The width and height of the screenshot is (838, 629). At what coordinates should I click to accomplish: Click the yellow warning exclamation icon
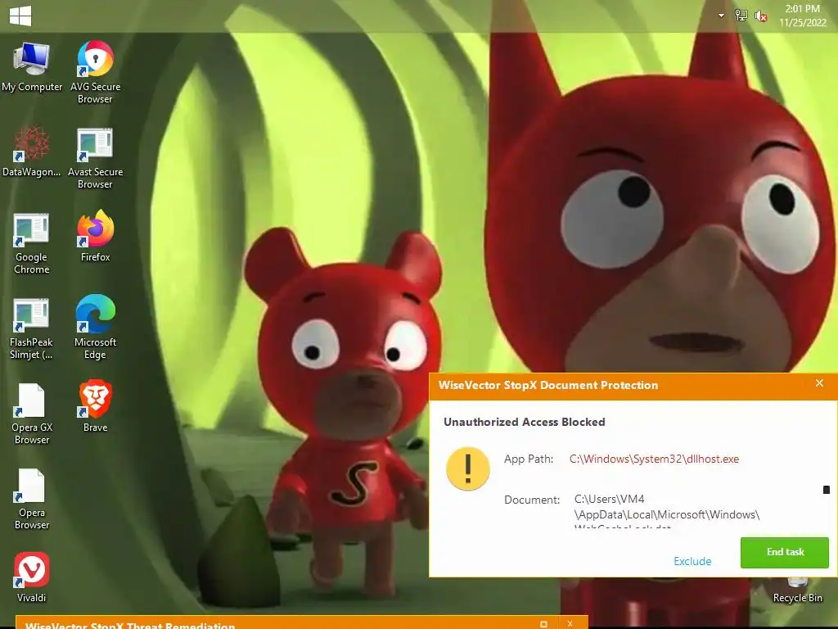[467, 468]
